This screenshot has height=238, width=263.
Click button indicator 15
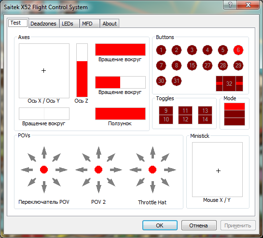192,66
